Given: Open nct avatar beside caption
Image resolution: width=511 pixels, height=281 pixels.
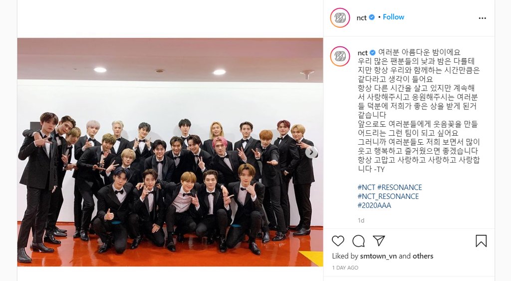Looking at the screenshot, I should click(340, 56).
